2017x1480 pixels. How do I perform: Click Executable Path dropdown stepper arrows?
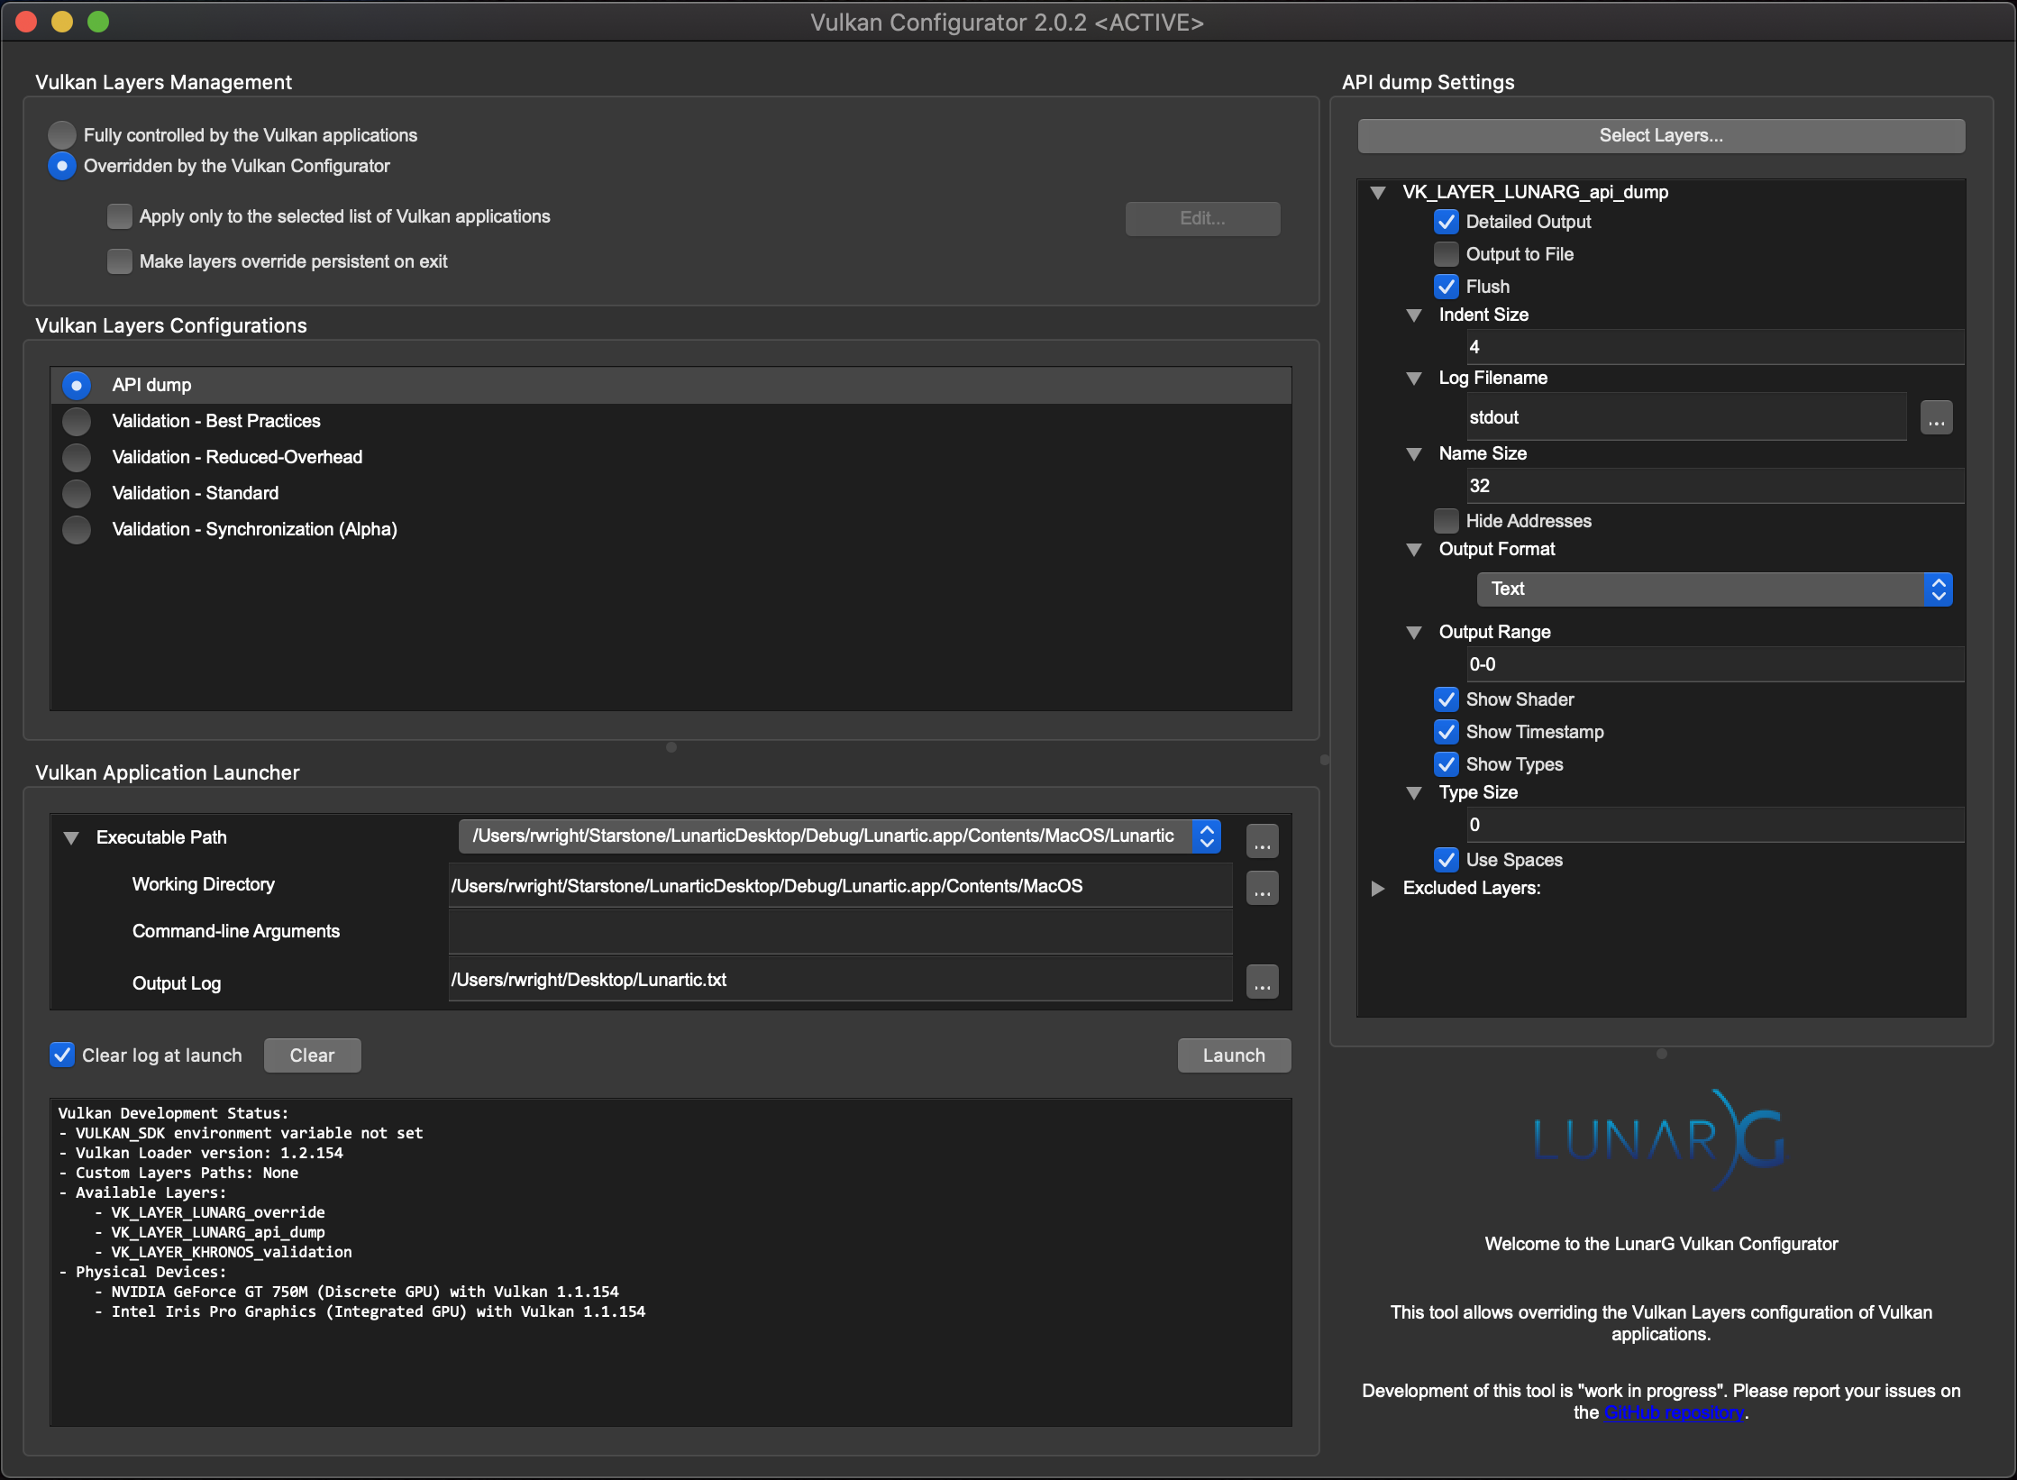coord(1207,836)
